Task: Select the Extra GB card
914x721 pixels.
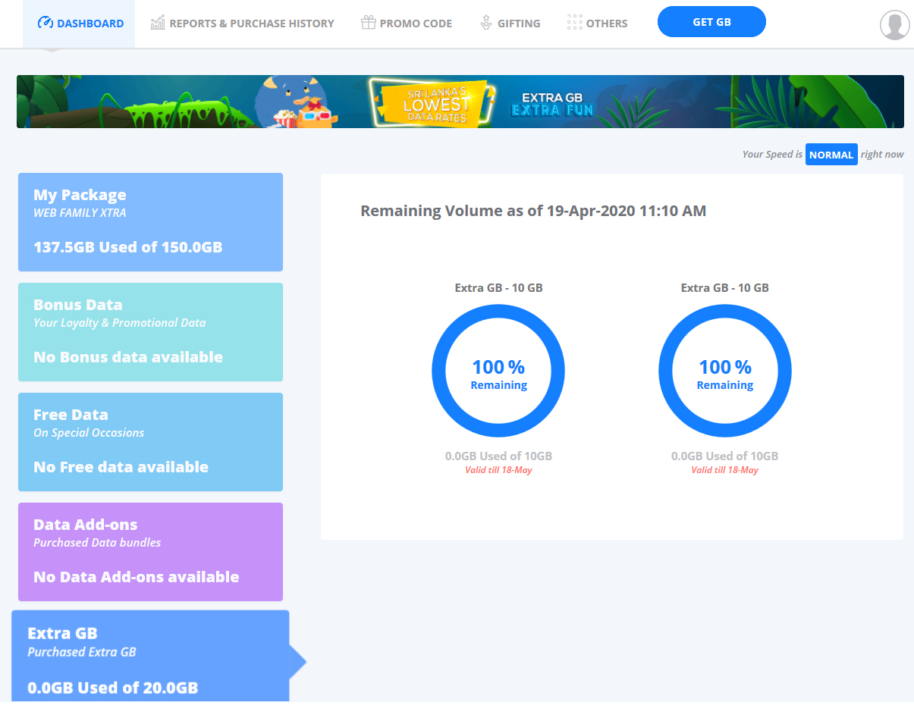Action: coord(150,657)
